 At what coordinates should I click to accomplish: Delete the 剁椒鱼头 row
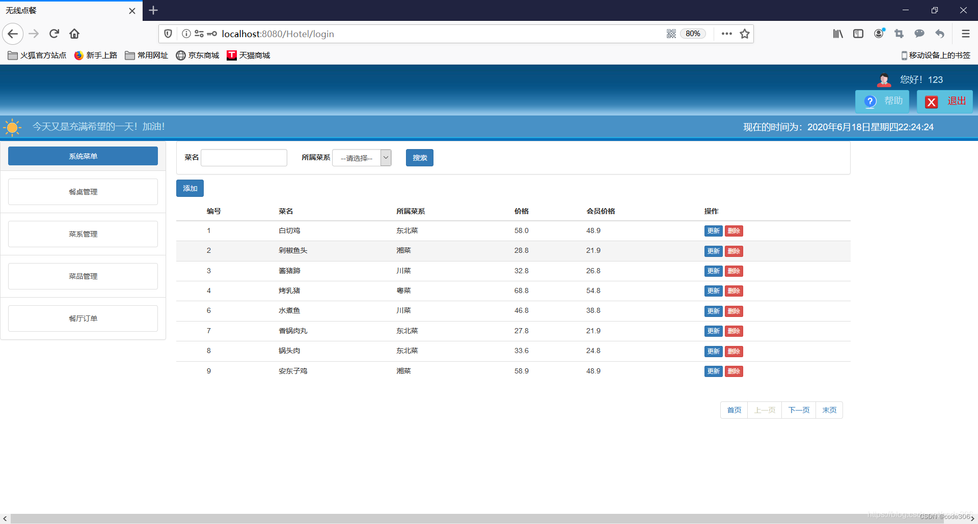(x=734, y=251)
